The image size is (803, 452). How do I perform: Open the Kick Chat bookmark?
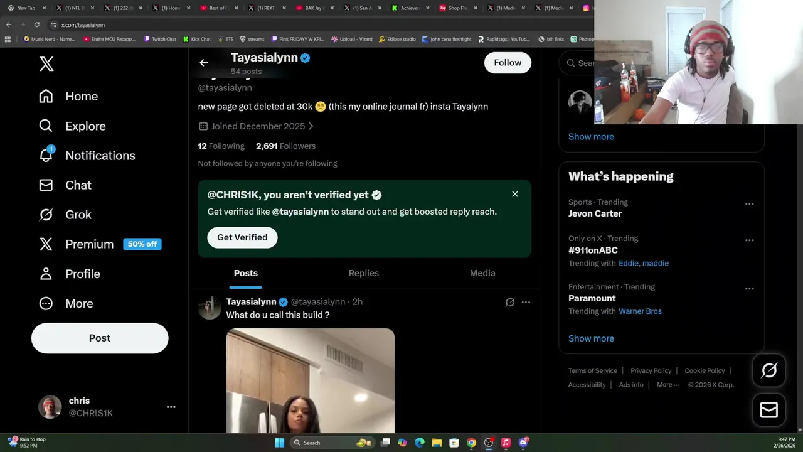[197, 39]
